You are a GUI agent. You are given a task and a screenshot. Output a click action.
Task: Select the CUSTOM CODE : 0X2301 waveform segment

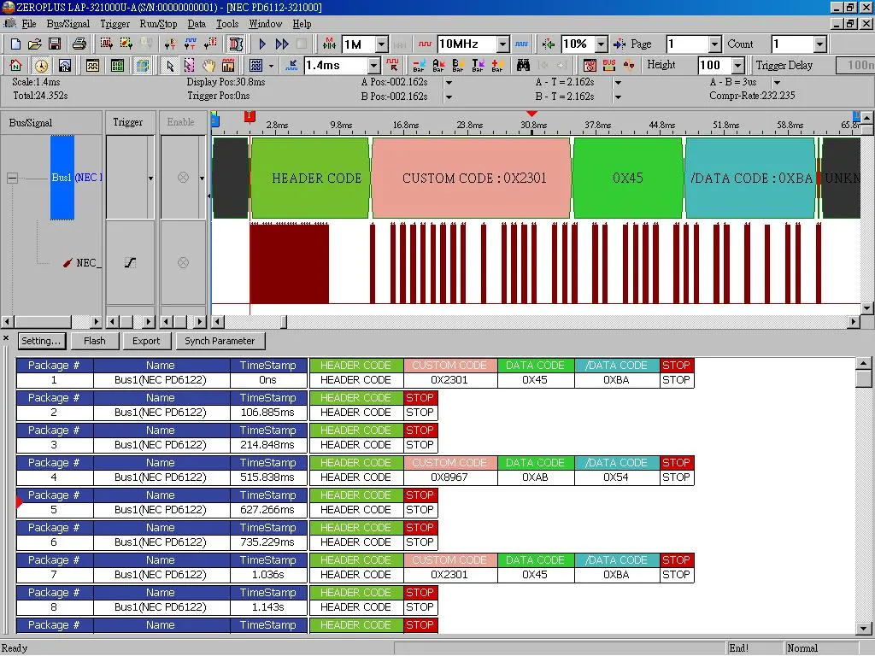click(472, 178)
